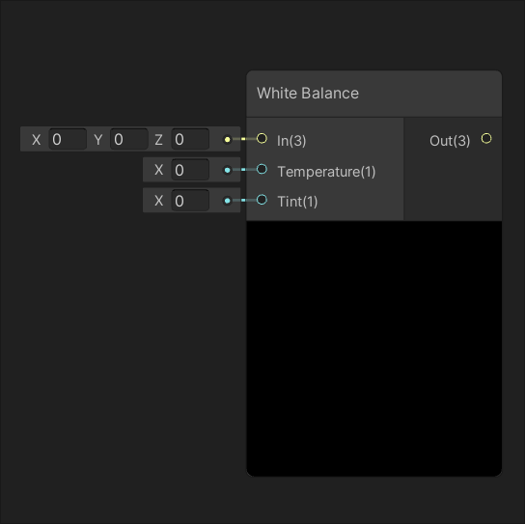Click the Out(3) port label
Viewport: 525px width, 524px height.
(x=450, y=141)
